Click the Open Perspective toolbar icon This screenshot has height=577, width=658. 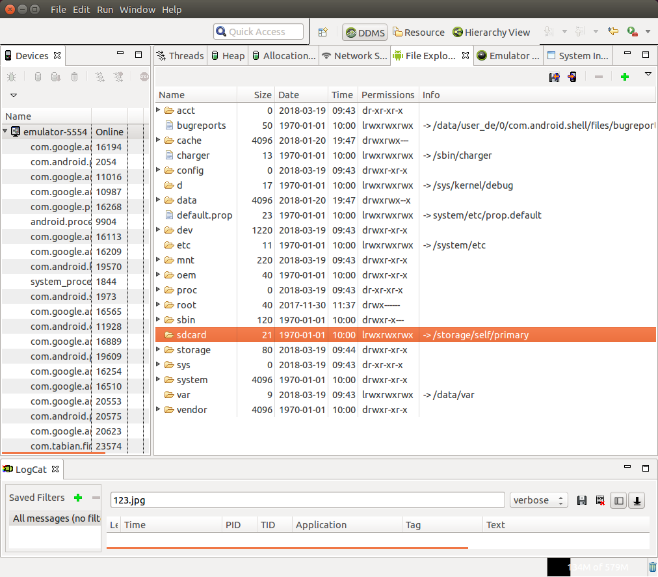(x=322, y=32)
